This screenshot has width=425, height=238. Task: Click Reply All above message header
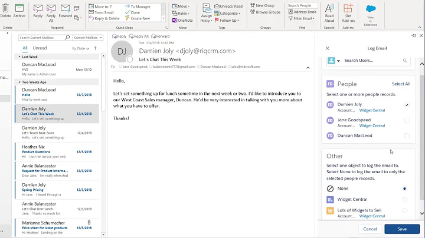click(x=139, y=37)
